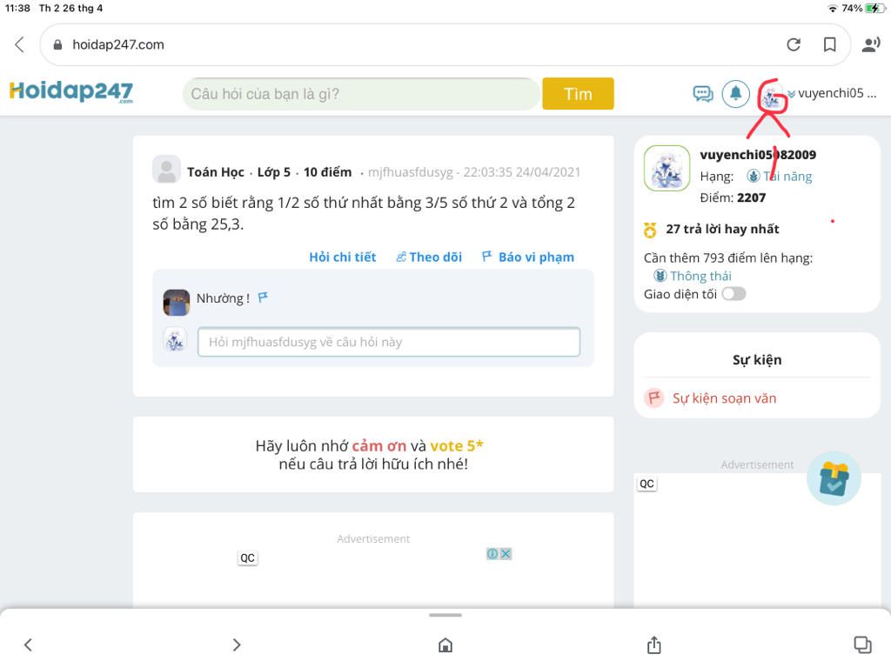Open sidebar profile avatar picture
This screenshot has height=668, width=891.
[x=667, y=168]
